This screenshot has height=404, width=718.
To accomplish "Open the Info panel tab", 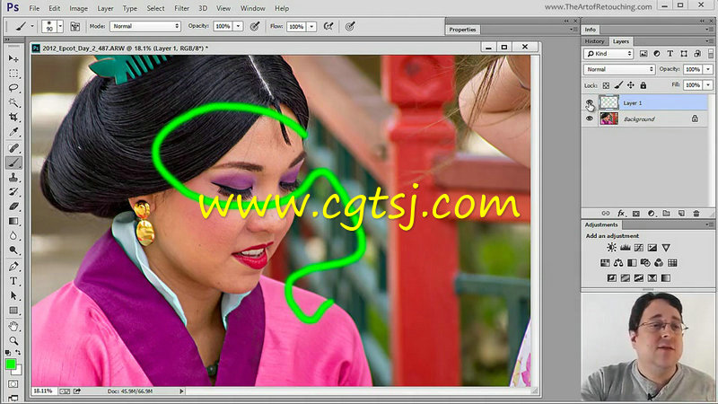I will [x=591, y=30].
